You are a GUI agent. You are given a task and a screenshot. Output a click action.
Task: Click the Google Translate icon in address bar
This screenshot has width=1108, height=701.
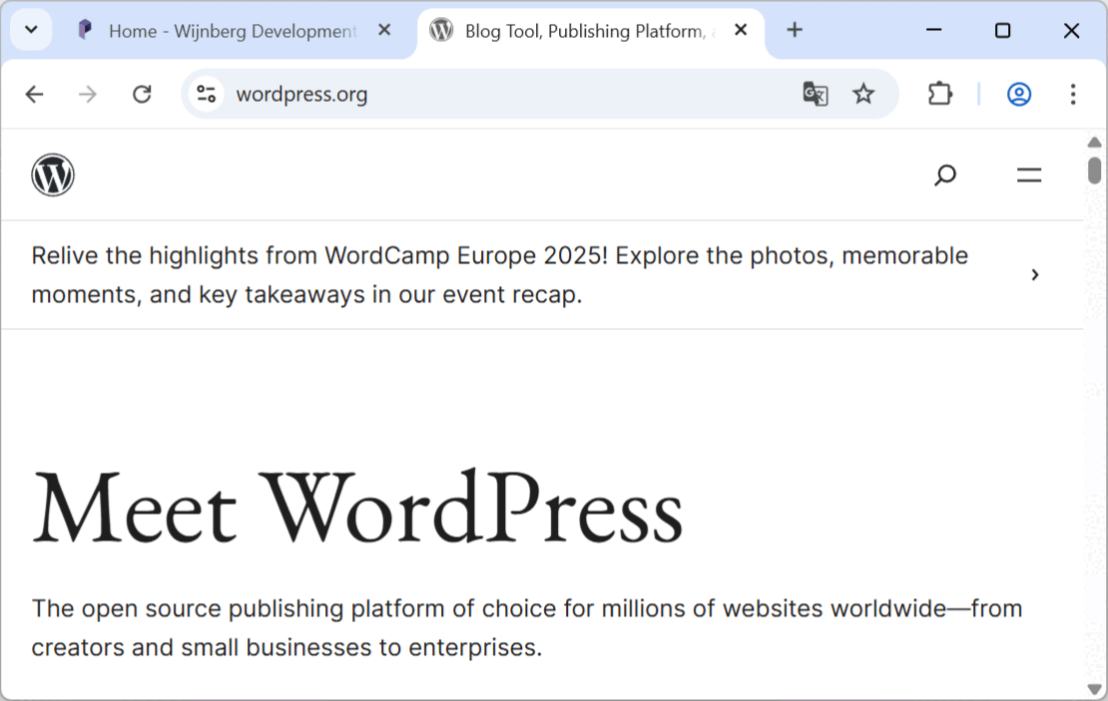click(816, 94)
